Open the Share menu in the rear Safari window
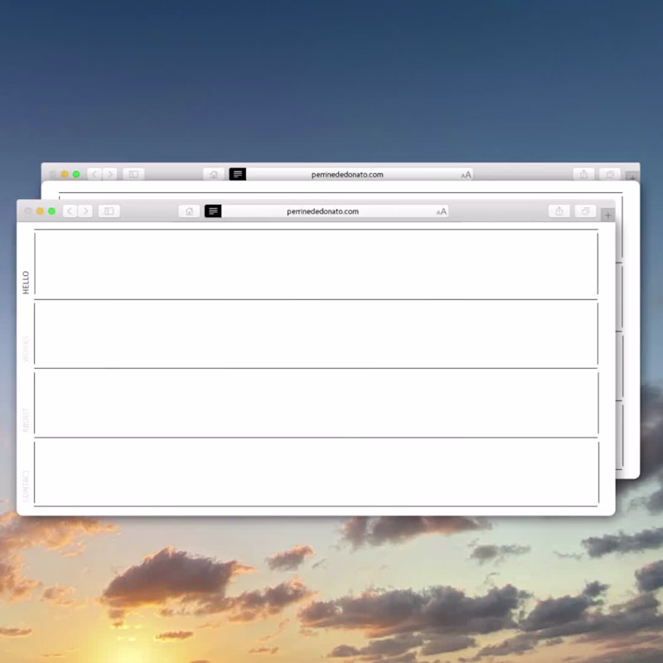This screenshot has width=663, height=663. [583, 174]
